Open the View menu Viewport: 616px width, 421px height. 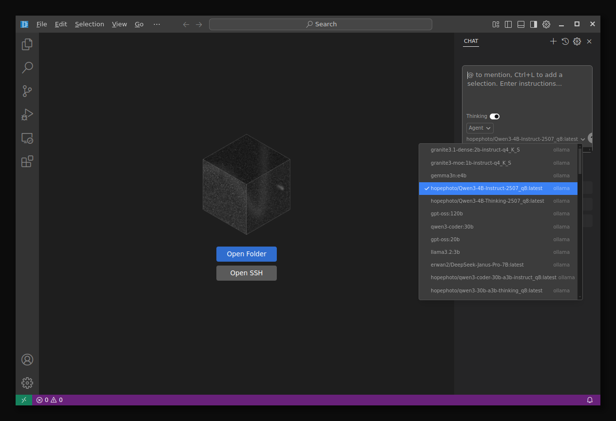pyautogui.click(x=119, y=24)
